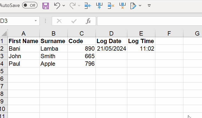This screenshot has width=202, height=118.
Task: Click the Insert Function fx icon
Action: click(88, 21)
